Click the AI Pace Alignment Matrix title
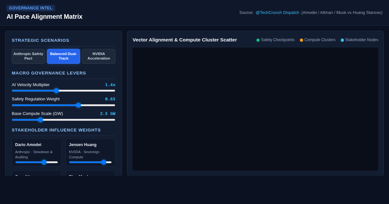The width and height of the screenshot is (389, 204). pos(44,17)
